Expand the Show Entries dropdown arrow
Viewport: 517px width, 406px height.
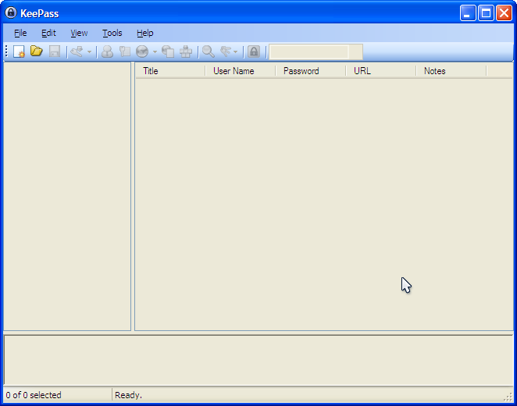[235, 52]
